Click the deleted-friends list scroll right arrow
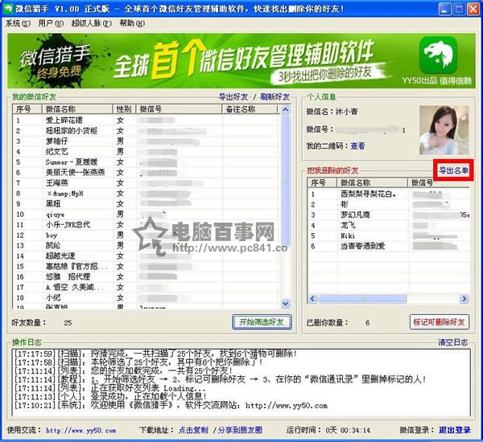This screenshot has height=442, width=483. 464,298
